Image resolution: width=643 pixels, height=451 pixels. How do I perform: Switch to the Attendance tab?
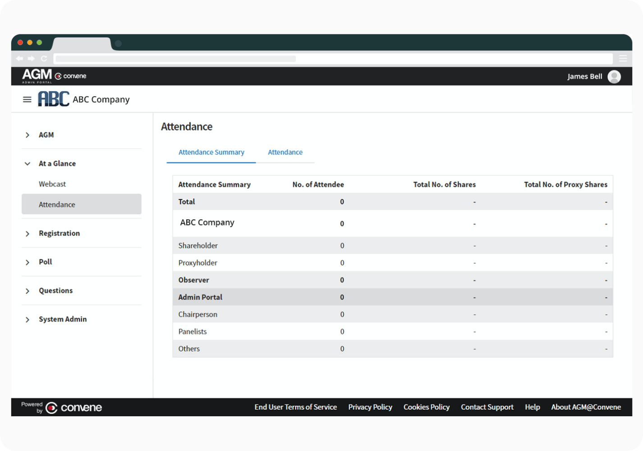click(x=285, y=152)
